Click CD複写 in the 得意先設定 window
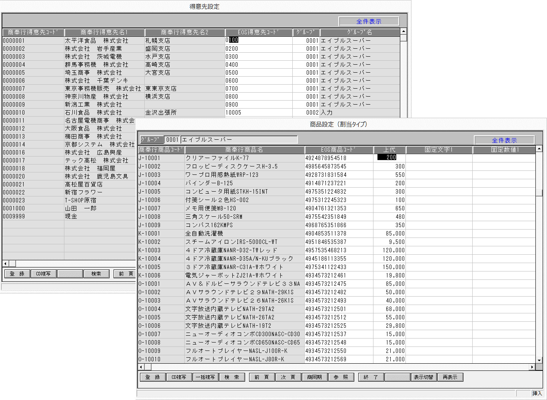547x400 pixels. point(44,274)
